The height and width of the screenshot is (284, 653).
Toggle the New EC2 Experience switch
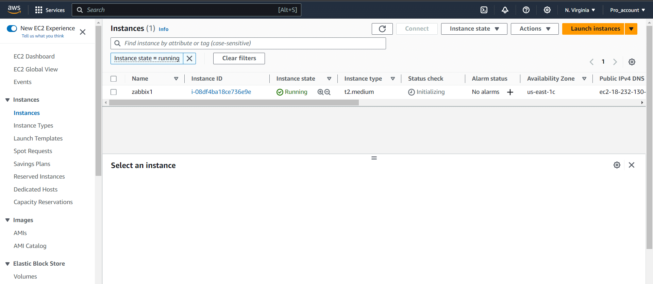pyautogui.click(x=12, y=29)
